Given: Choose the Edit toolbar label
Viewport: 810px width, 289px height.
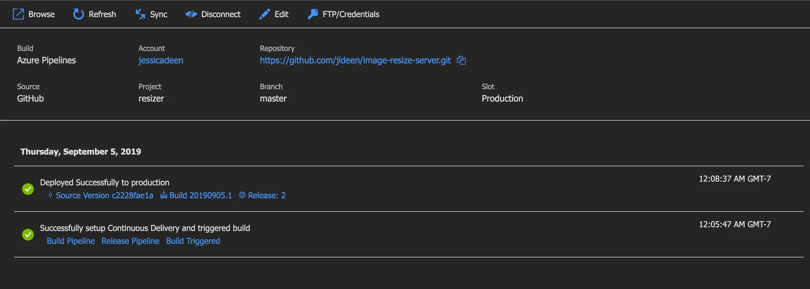Looking at the screenshot, I should click(281, 14).
